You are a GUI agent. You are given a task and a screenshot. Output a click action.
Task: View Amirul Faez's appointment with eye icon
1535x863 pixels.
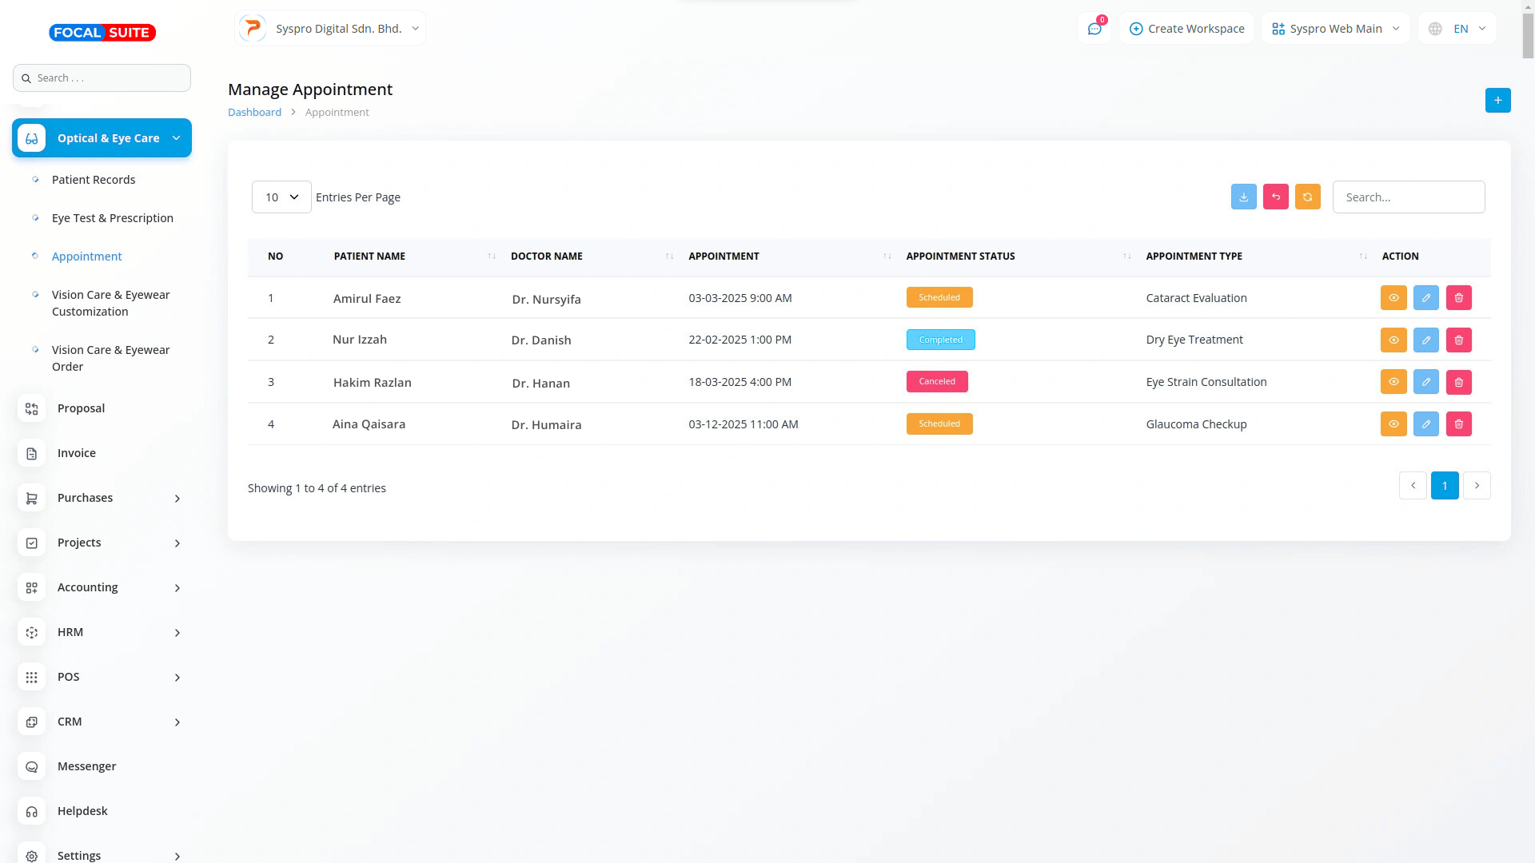point(1393,298)
